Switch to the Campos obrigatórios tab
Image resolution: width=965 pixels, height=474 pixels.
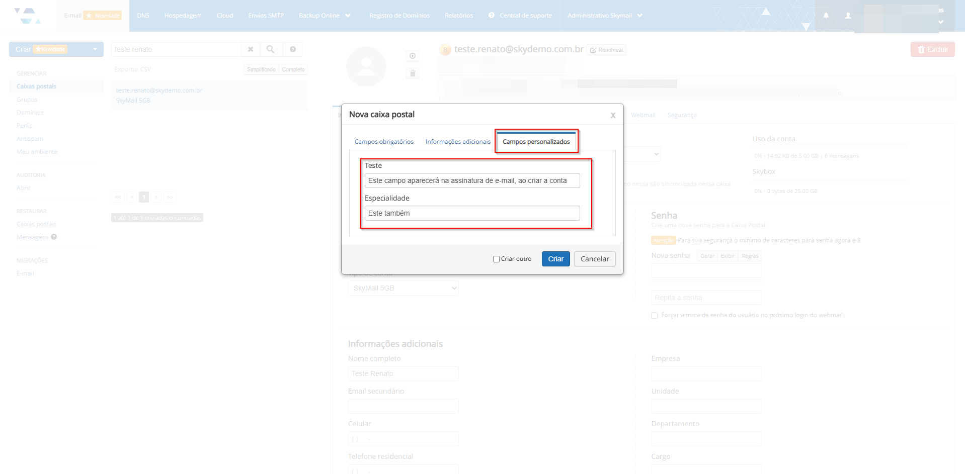(x=384, y=142)
